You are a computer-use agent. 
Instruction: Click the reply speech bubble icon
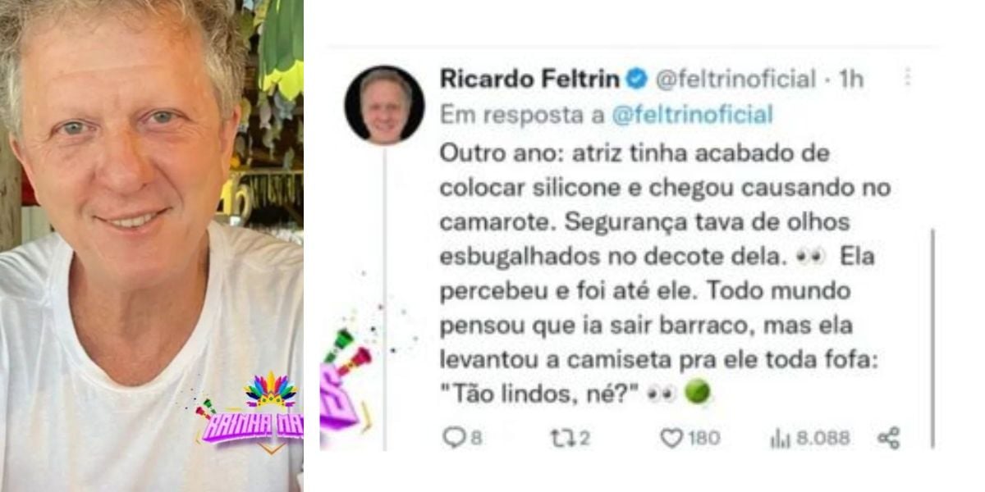453,438
